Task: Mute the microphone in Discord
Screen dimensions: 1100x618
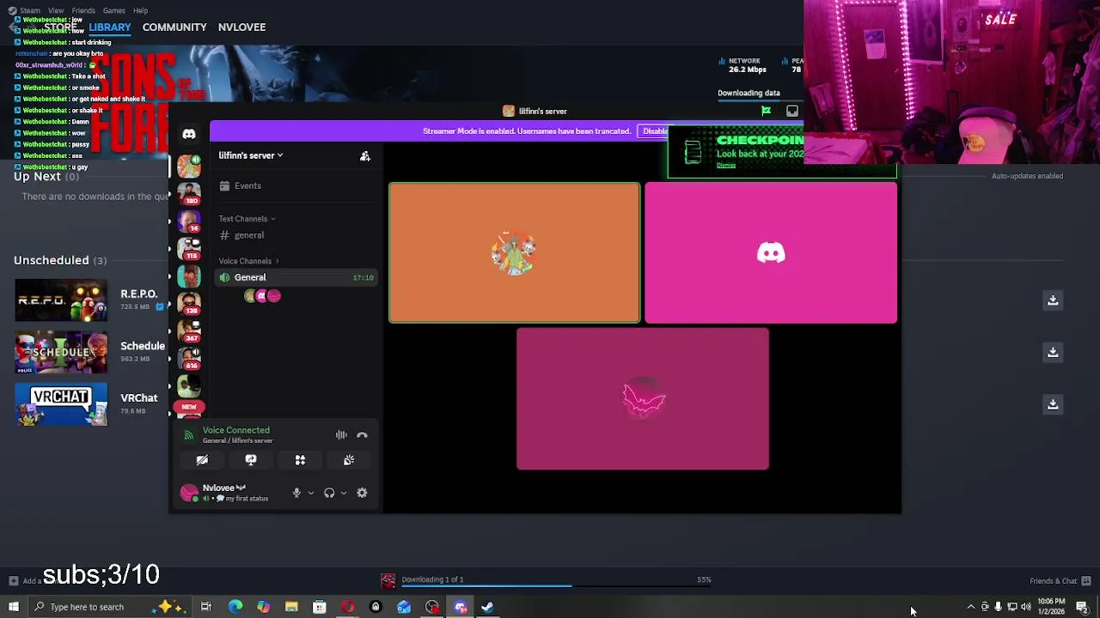Action: (296, 493)
